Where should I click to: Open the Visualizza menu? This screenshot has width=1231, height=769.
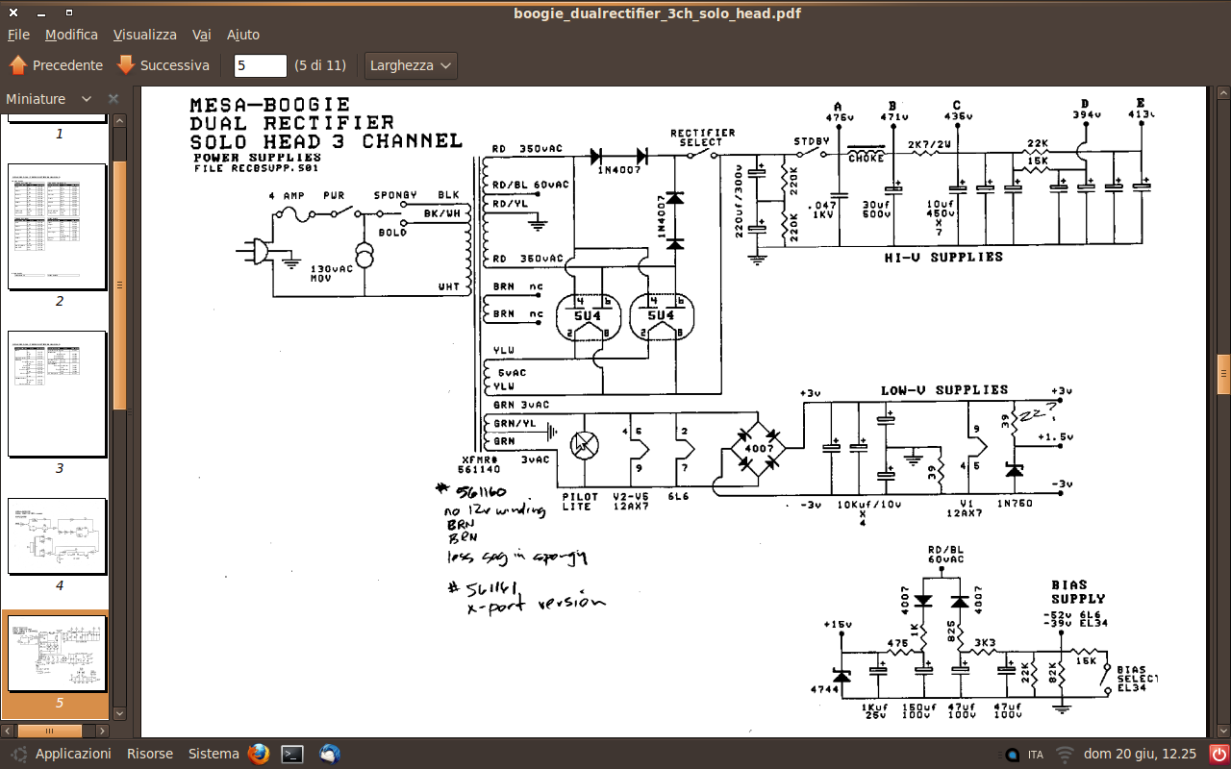point(144,35)
